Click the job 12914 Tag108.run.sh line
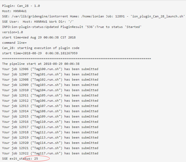Viewport: 186px width, 162px height. pos(50,111)
